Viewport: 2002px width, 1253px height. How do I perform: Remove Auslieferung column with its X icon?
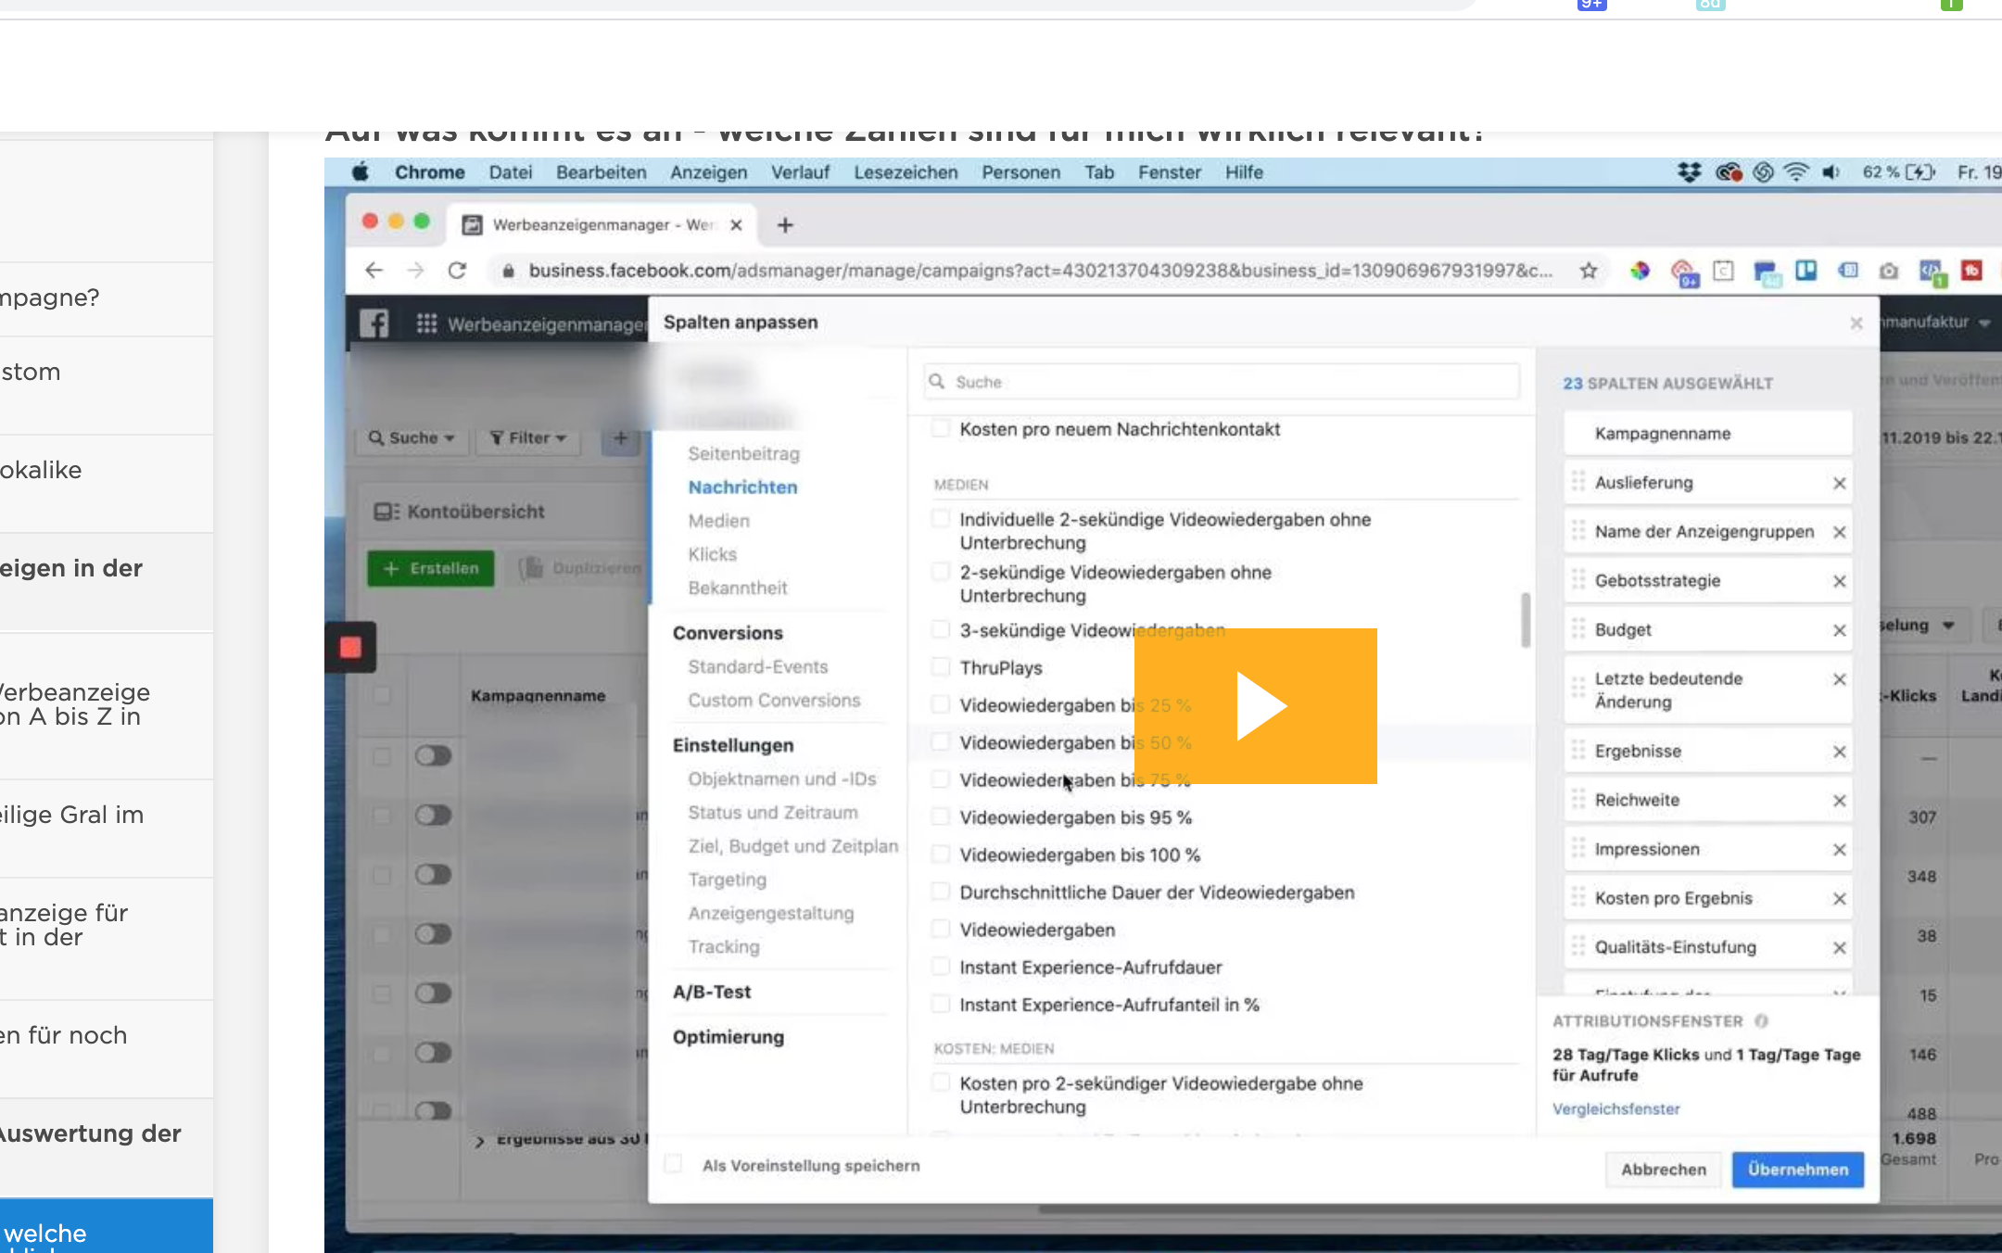1839,483
